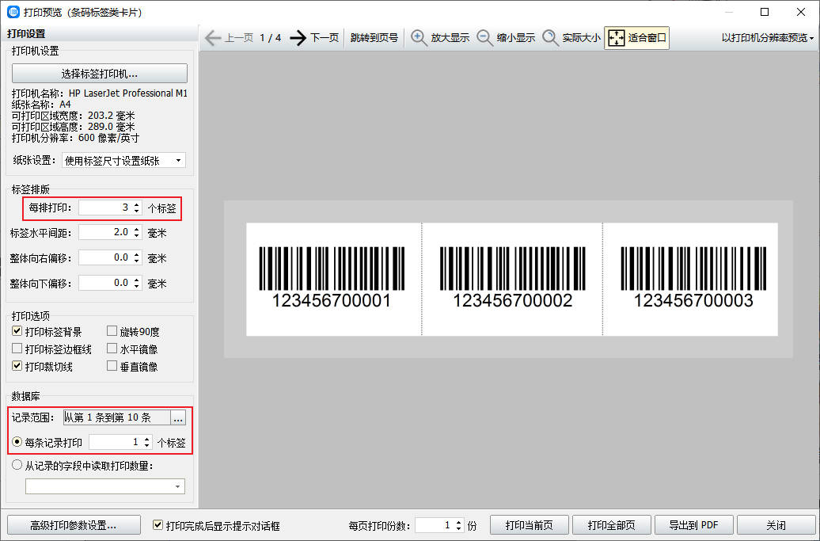The height and width of the screenshot is (541, 820).
Task: Click the ... browse button beside 记录范围
Action: tap(178, 417)
